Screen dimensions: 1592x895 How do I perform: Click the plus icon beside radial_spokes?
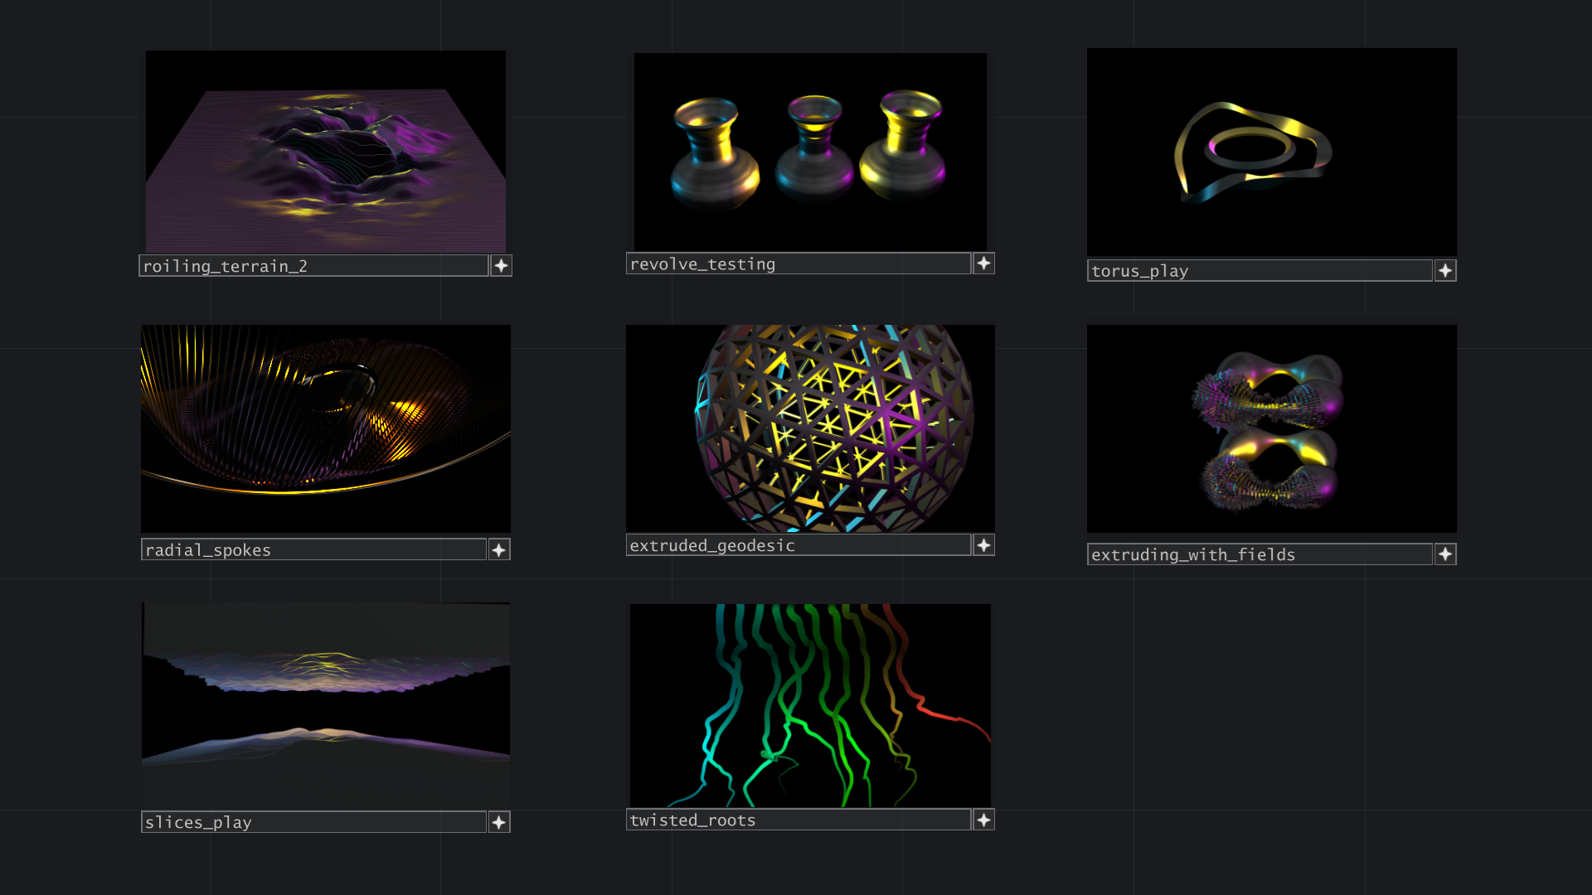[499, 550]
